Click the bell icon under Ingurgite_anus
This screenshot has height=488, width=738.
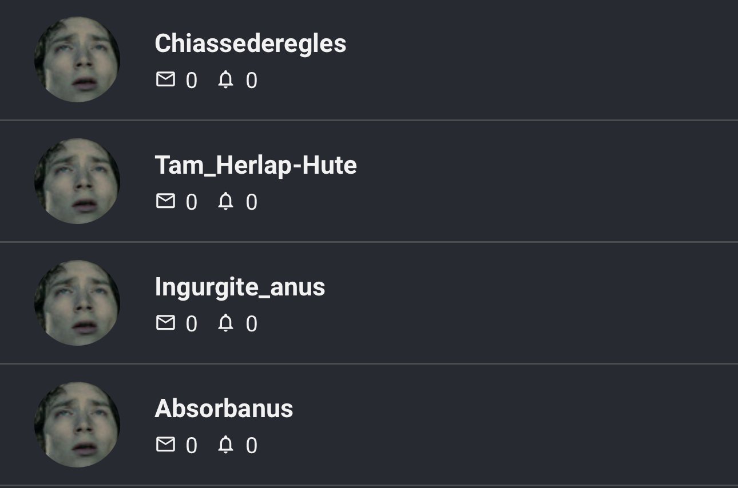tap(226, 323)
